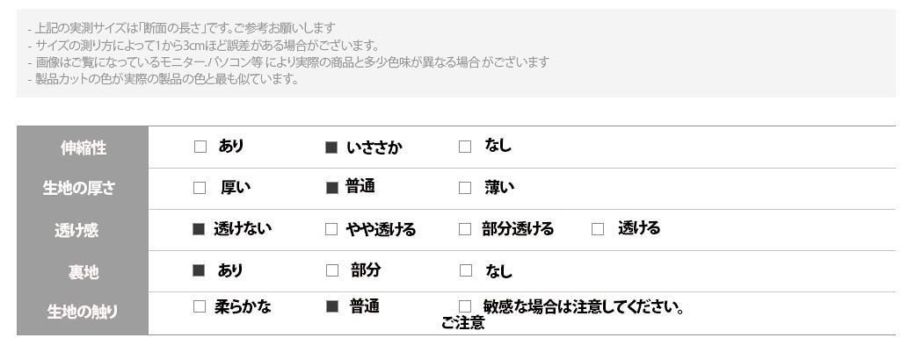Click the 伸縮性 row header
Screen dimensions: 916x345
pos(83,147)
